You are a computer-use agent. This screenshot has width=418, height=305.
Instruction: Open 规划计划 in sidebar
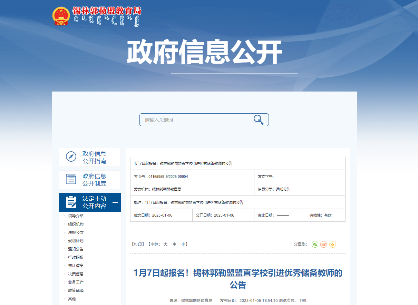[76, 241]
